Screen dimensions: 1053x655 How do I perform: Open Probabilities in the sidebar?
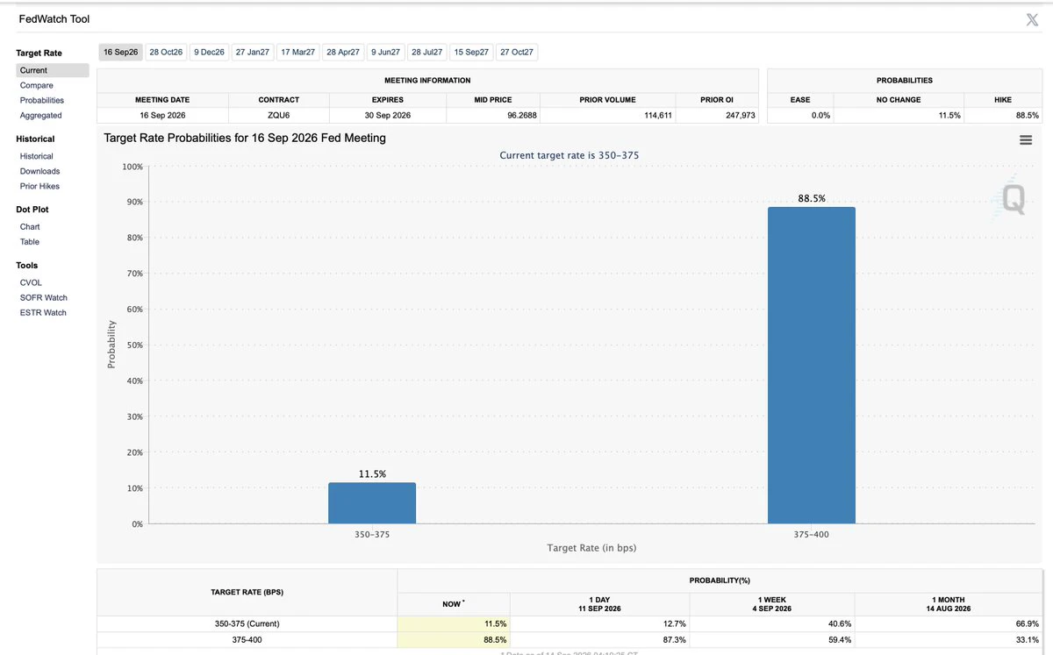[x=42, y=100]
